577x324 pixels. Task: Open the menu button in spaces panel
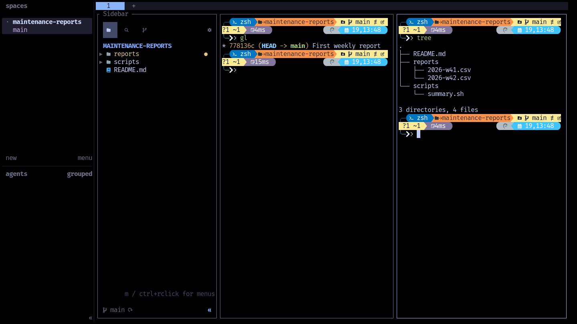(85, 158)
